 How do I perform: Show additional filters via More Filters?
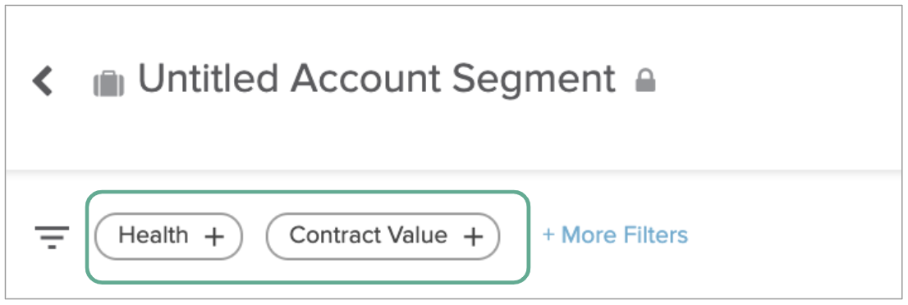tap(615, 235)
